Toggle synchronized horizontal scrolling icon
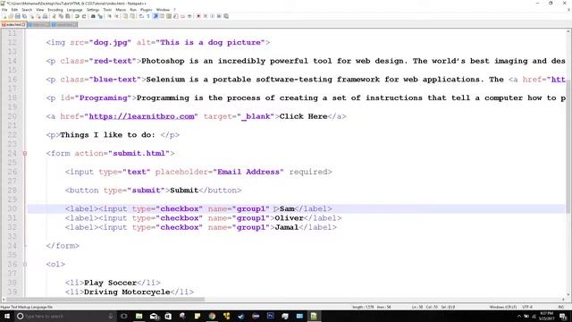 click(x=132, y=16)
